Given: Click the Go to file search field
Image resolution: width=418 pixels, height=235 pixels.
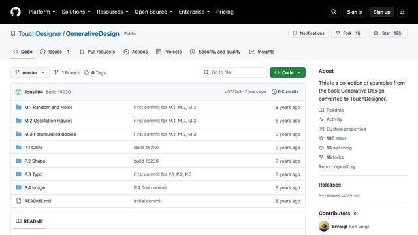Looking at the screenshot, I should click(x=234, y=72).
